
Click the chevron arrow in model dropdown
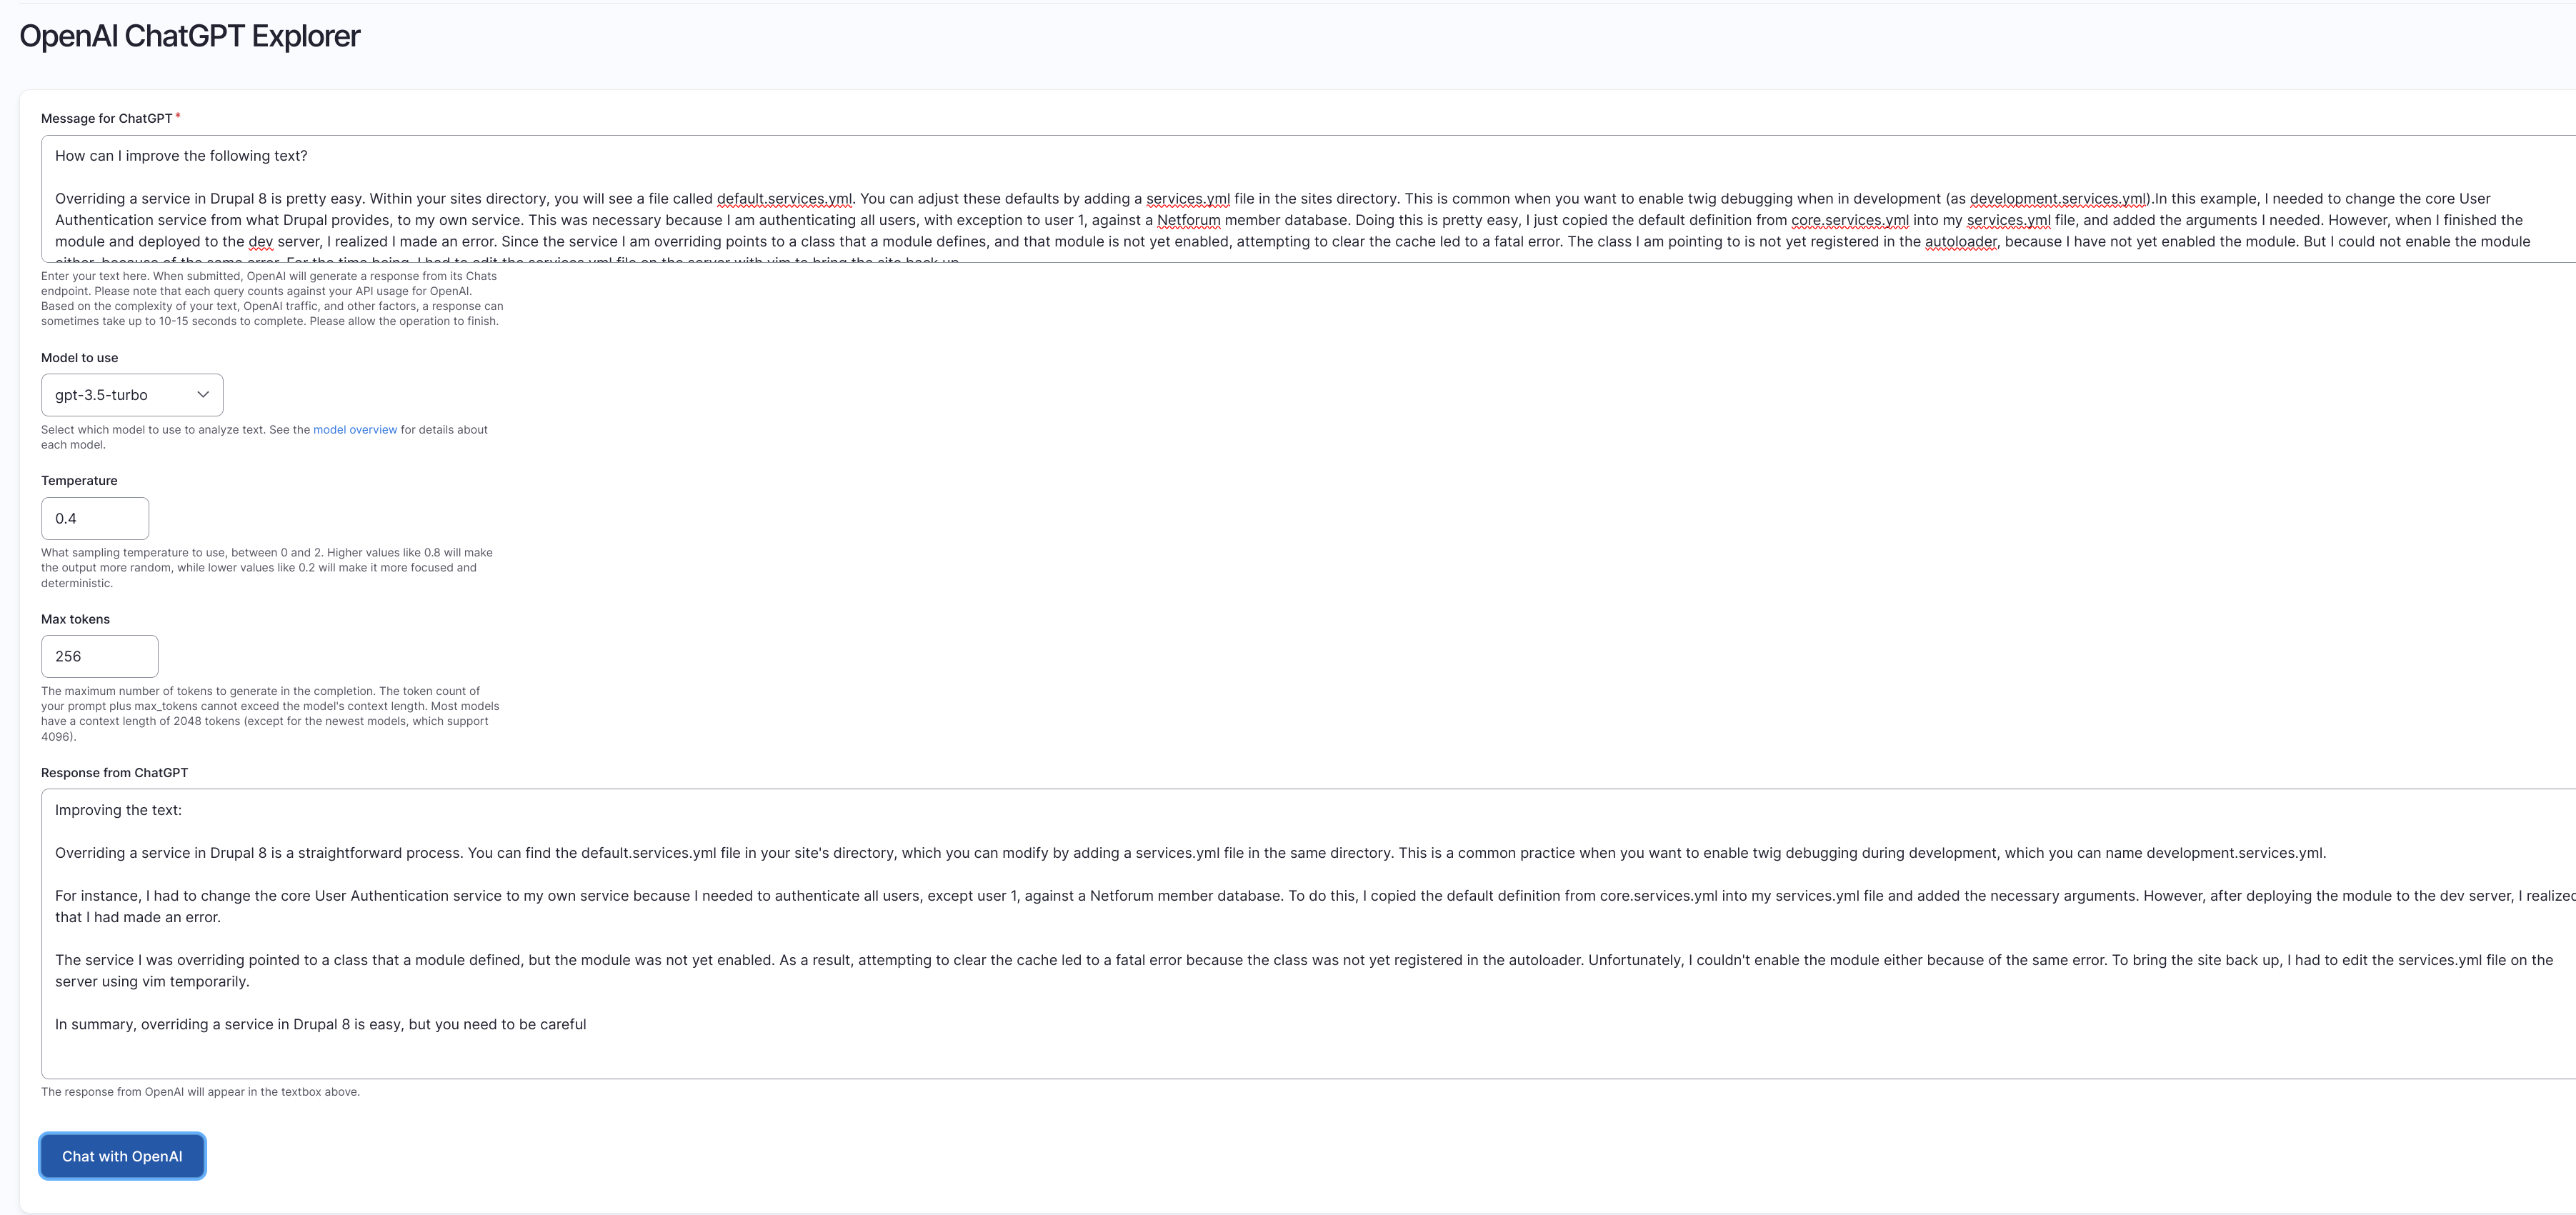[x=203, y=395]
